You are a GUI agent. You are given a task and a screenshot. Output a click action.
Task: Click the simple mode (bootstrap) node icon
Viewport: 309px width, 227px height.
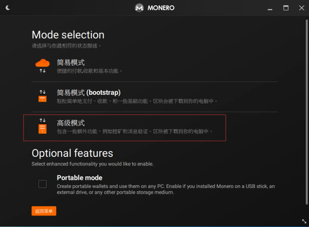pyautogui.click(x=42, y=96)
